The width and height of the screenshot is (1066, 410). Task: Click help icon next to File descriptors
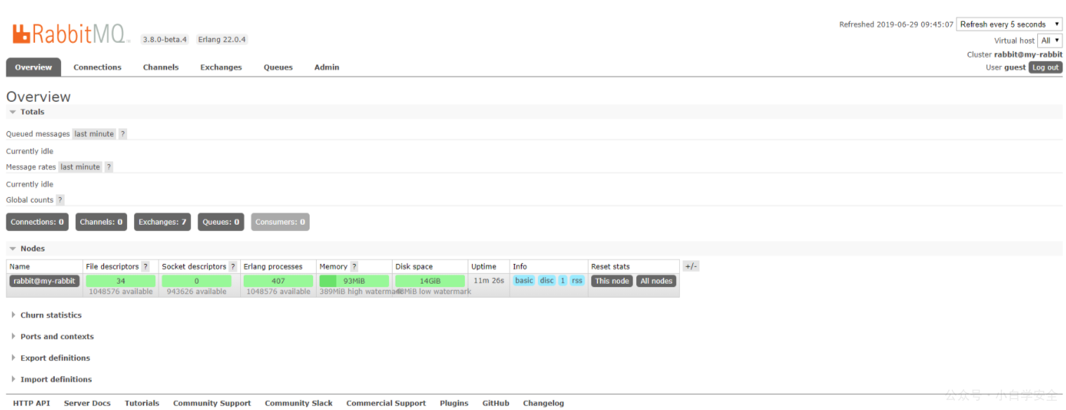(145, 267)
